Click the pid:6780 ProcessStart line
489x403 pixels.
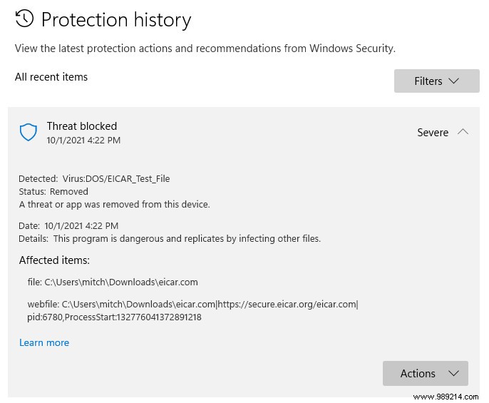coord(114,317)
